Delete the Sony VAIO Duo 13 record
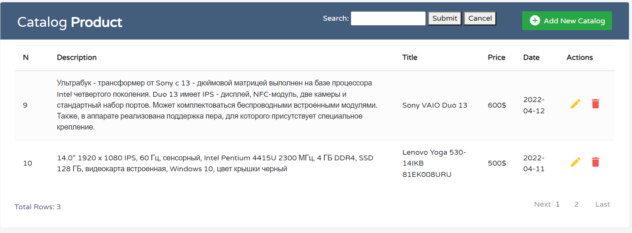This screenshot has width=632, height=233. click(x=596, y=104)
